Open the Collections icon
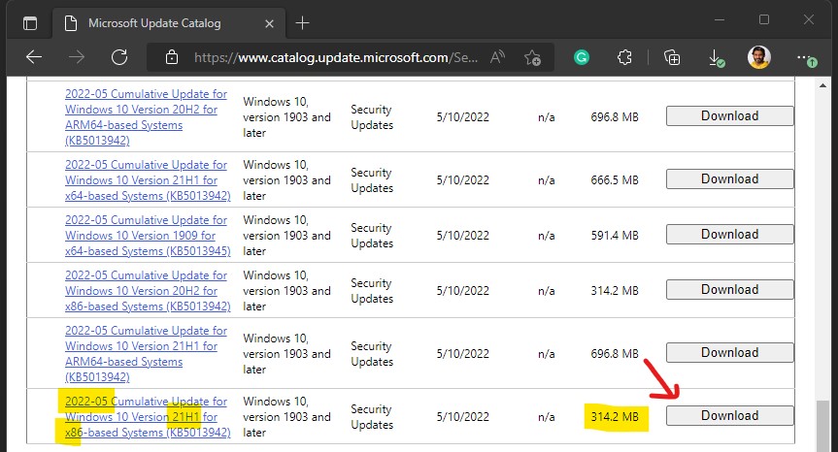The width and height of the screenshot is (838, 452). point(672,57)
